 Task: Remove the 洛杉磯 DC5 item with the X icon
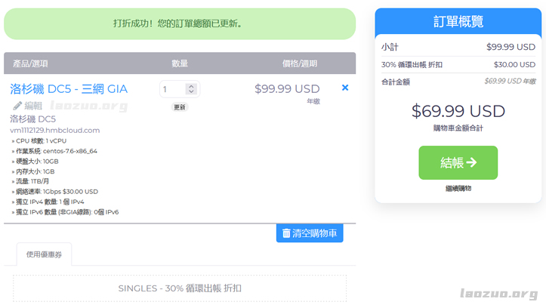(345, 88)
